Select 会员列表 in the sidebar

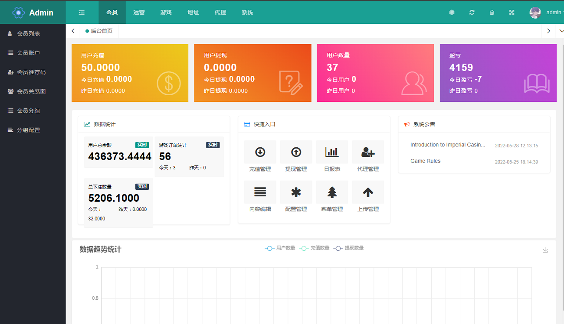29,33
